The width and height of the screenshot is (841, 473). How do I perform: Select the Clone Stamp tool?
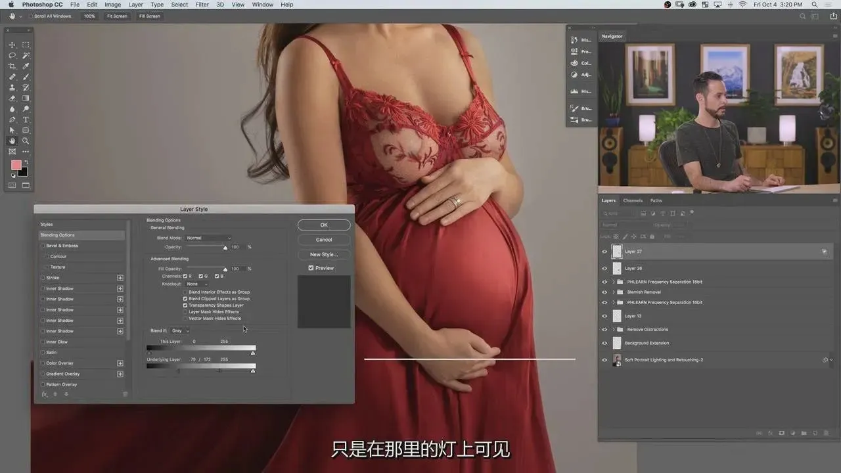[12, 87]
